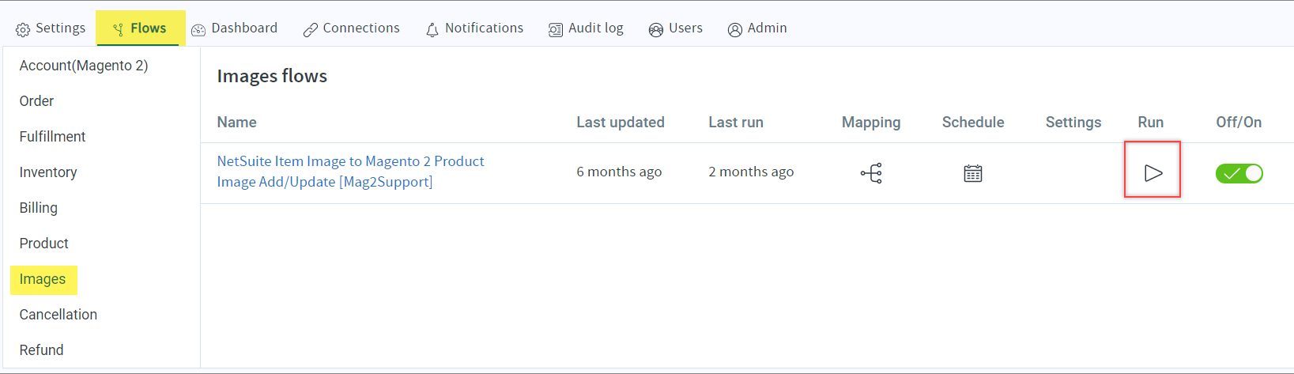View the Notifications tab
This screenshot has height=374, width=1294.
tap(474, 28)
